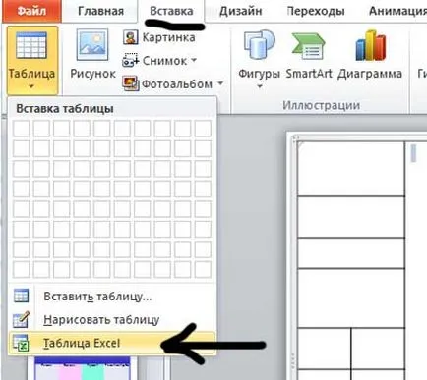The width and height of the screenshot is (427, 380).
Task: Click the Иллюстрации group label
Action: [x=322, y=105]
